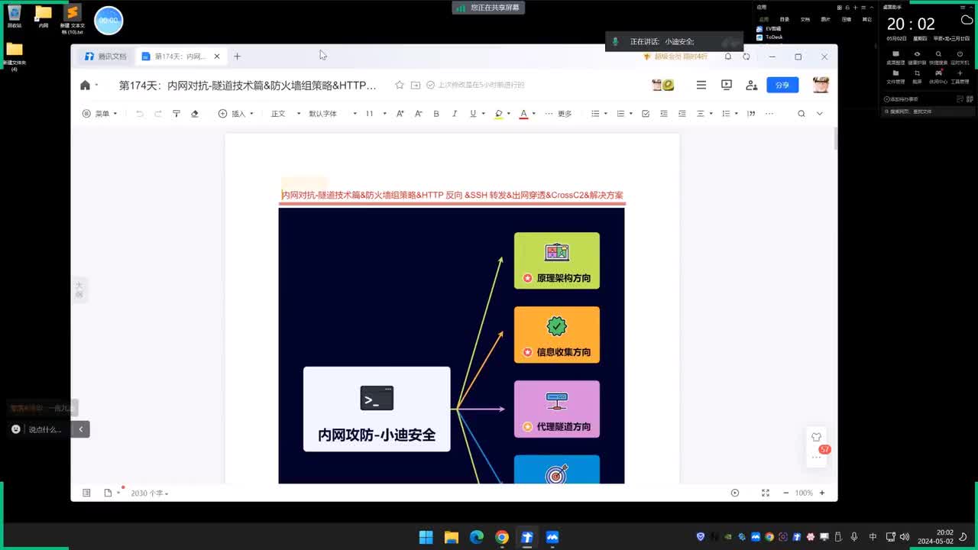Click the redo arrow in toolbar
The width and height of the screenshot is (978, 550).
[158, 114]
